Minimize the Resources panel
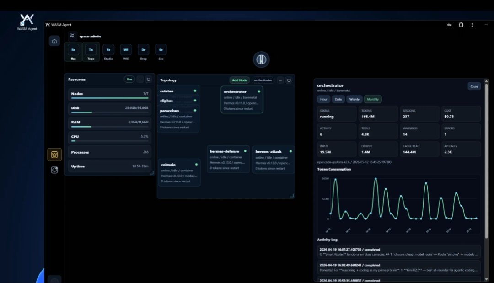494x283 pixels. click(x=140, y=80)
